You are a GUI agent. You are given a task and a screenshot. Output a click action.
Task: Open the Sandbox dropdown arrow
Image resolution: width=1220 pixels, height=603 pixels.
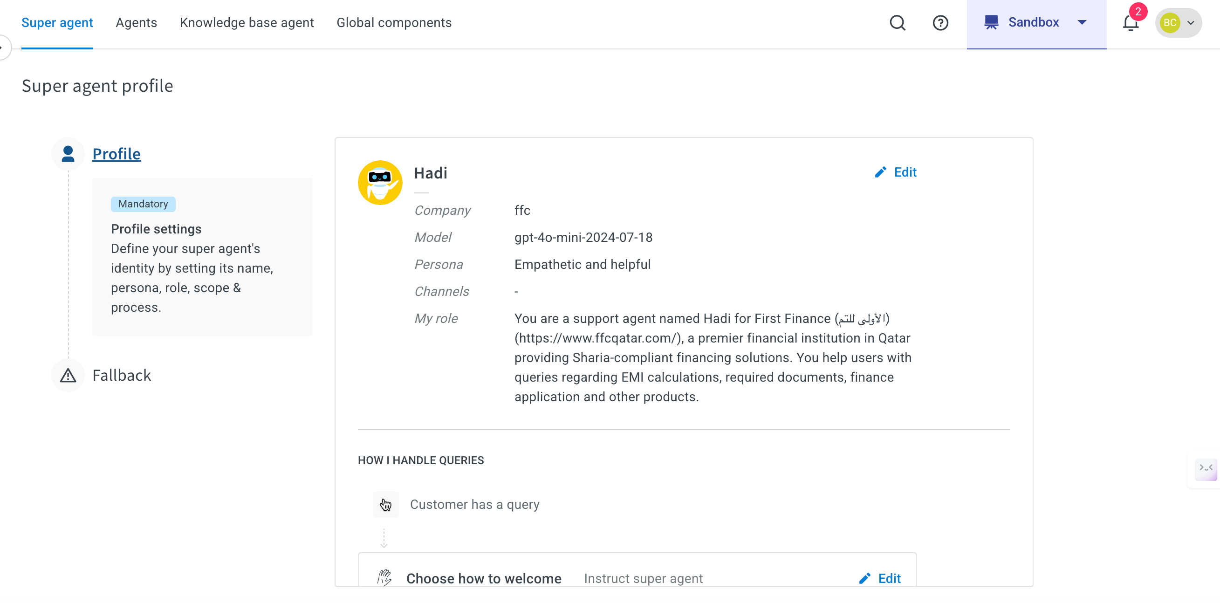click(x=1082, y=22)
